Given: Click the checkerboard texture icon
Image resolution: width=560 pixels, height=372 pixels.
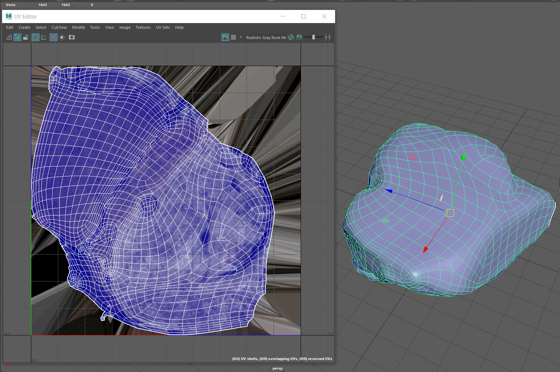Looking at the screenshot, I should [x=233, y=37].
